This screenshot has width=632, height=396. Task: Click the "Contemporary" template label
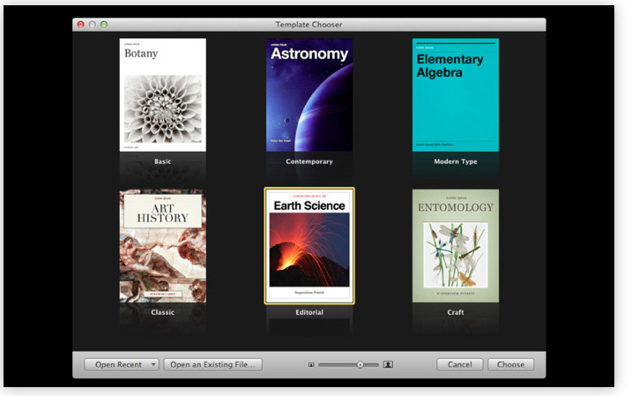(309, 161)
